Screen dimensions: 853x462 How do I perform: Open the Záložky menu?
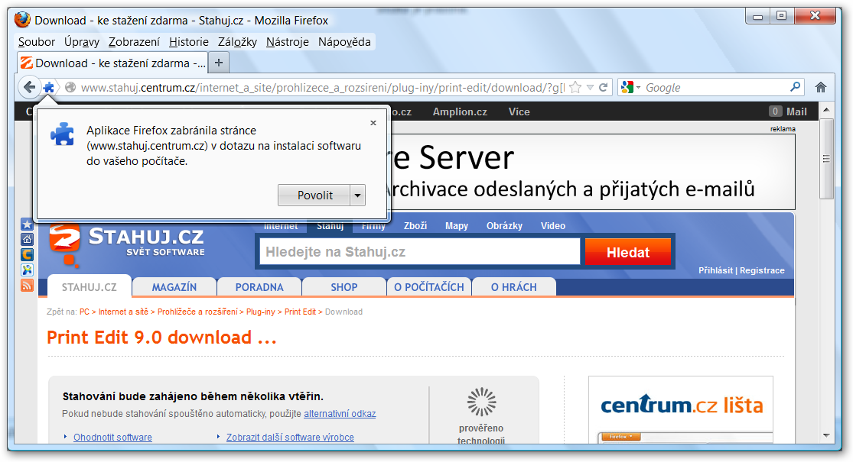237,42
